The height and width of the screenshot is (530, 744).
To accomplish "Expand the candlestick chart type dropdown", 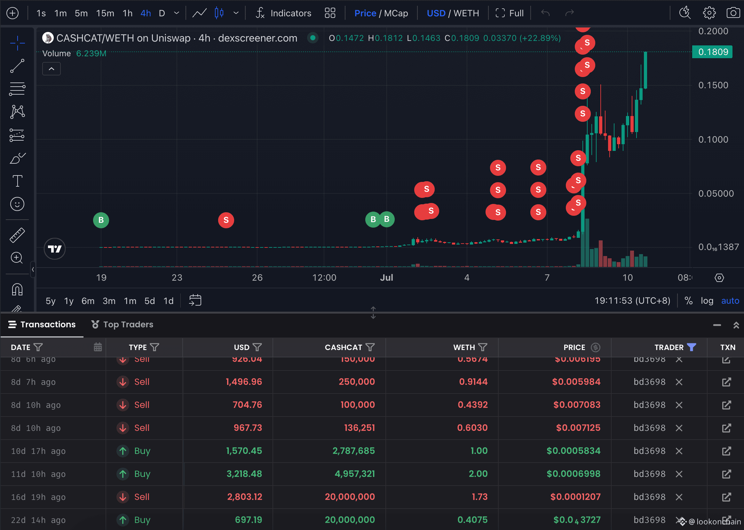I will click(x=236, y=13).
